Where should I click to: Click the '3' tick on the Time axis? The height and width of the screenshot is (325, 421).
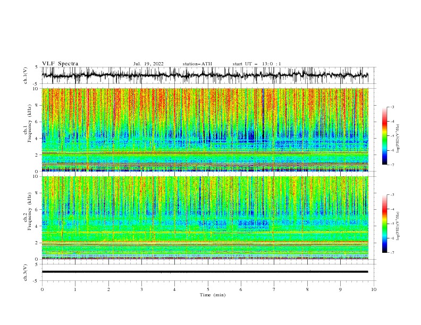coord(141,289)
